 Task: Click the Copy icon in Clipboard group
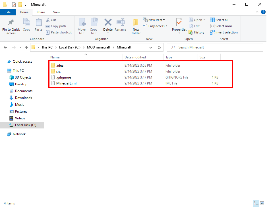click(x=26, y=22)
